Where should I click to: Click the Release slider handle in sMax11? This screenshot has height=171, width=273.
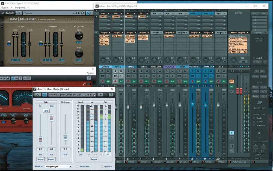pyautogui.click(x=66, y=137)
